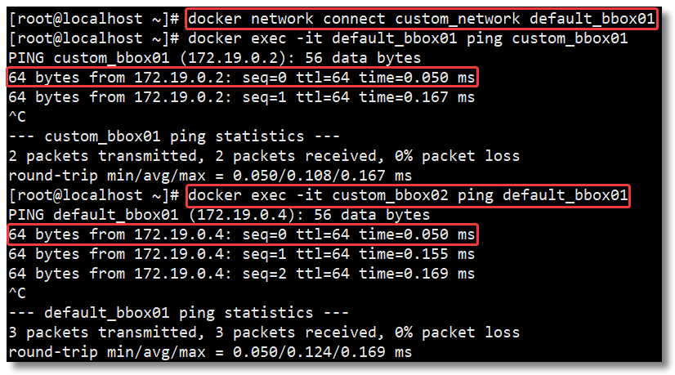Click the 'PING default_bbox01 (172.19.0.4)' output line
Viewport: 675px width, 375px height.
click(219, 215)
